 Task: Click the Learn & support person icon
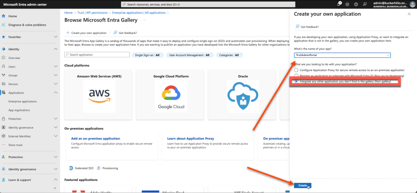tap(3, 180)
